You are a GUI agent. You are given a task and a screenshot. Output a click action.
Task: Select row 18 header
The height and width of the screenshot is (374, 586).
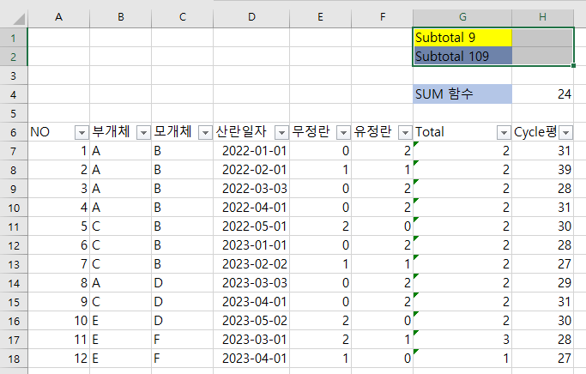[x=14, y=359]
